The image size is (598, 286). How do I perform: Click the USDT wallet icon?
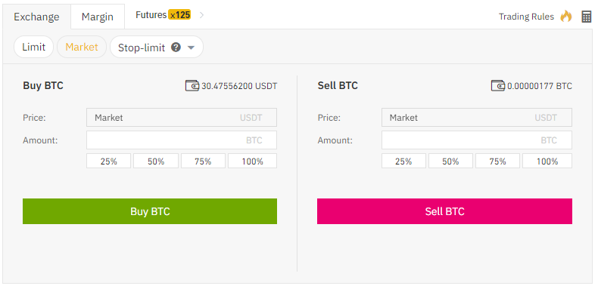192,85
